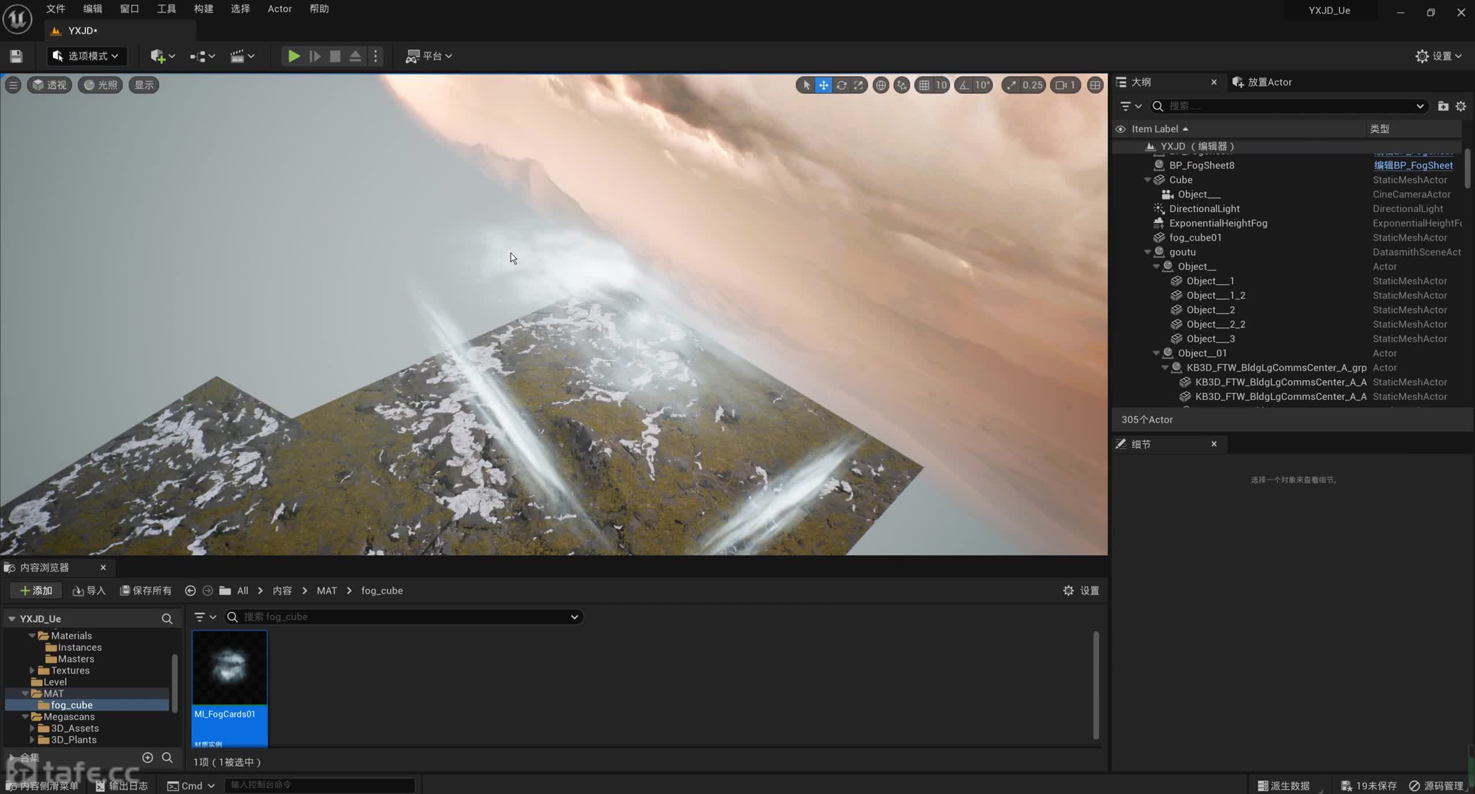
Task: Open the 工具 menu
Action: (167, 9)
